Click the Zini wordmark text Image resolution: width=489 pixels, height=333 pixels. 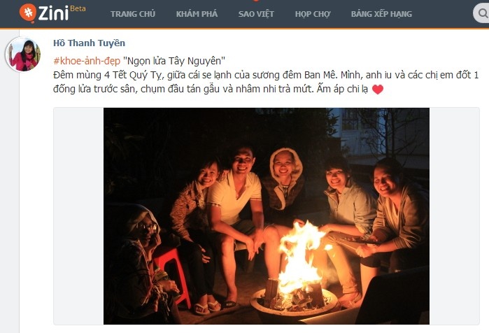[x=53, y=13]
